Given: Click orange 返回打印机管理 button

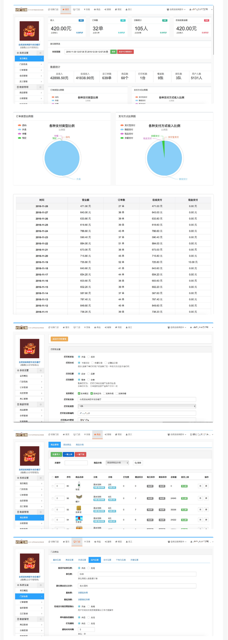Looking at the screenshot, I should [x=59, y=339].
